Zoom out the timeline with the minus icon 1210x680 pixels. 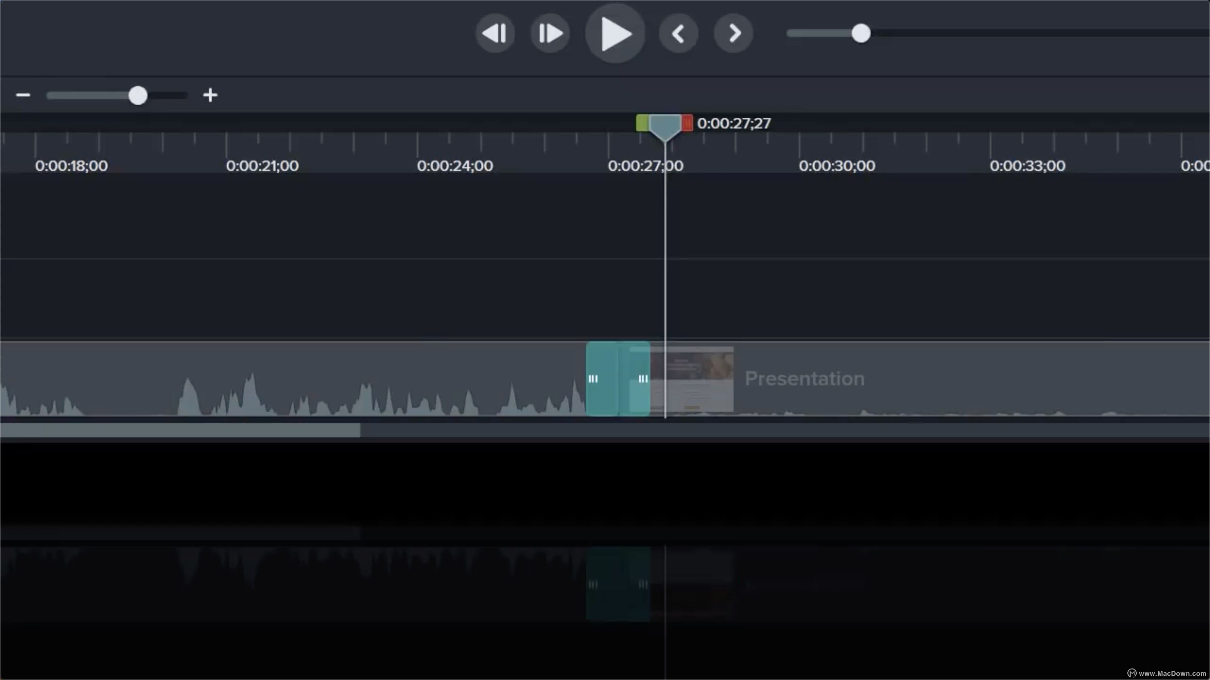pos(24,95)
